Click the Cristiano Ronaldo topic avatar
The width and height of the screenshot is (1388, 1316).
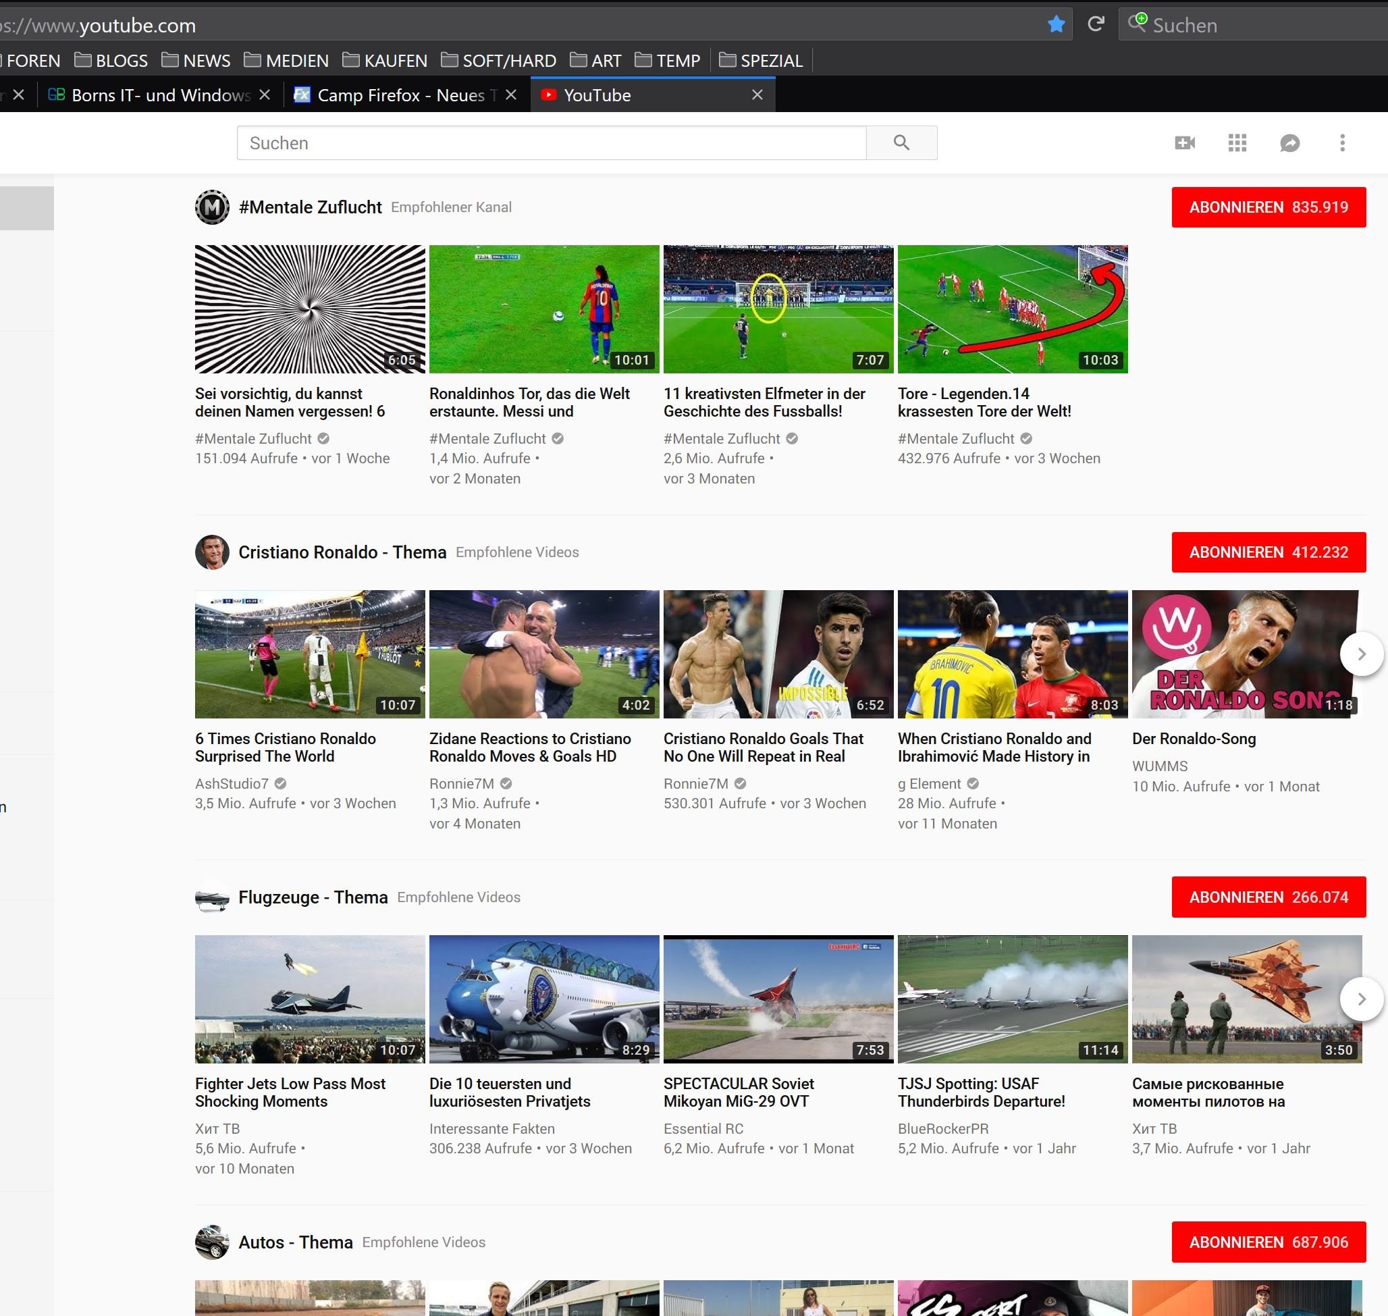pyautogui.click(x=212, y=552)
